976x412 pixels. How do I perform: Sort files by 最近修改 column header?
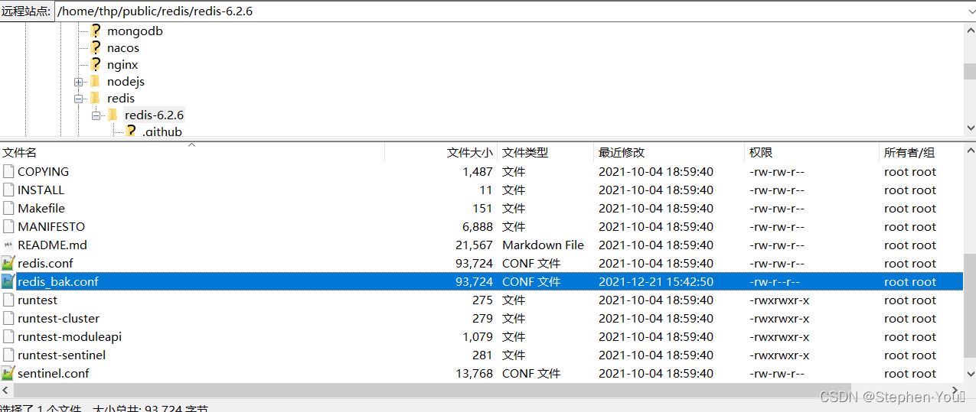coord(621,153)
